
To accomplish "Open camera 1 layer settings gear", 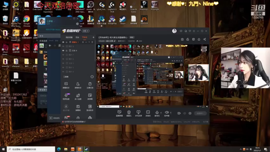I will tap(83, 42).
